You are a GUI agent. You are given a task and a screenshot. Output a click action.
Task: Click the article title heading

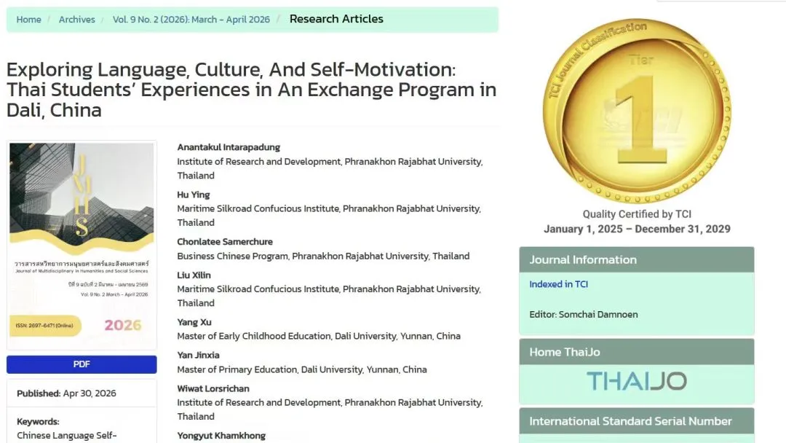[x=252, y=90]
